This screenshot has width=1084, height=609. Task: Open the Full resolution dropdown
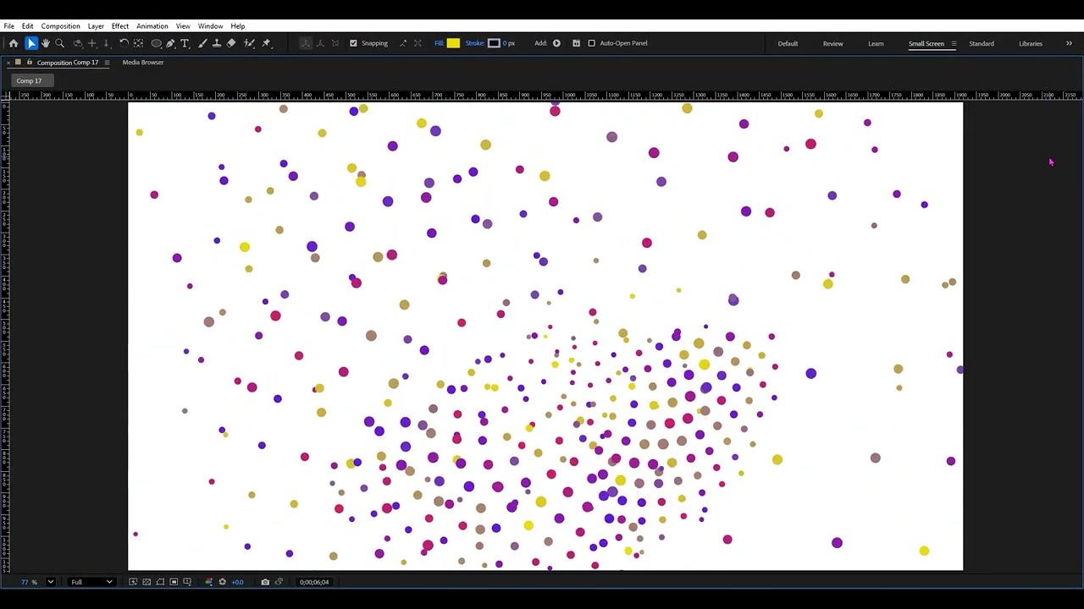[91, 582]
